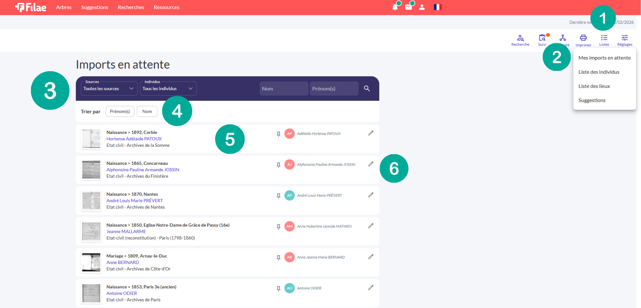Expand the Tous les individus dropdown

[168, 89]
